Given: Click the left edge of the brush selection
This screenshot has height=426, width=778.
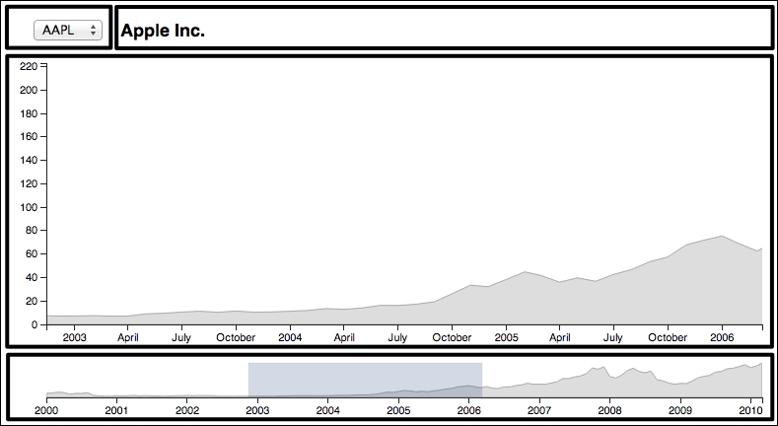Looking at the screenshot, I should (248, 380).
